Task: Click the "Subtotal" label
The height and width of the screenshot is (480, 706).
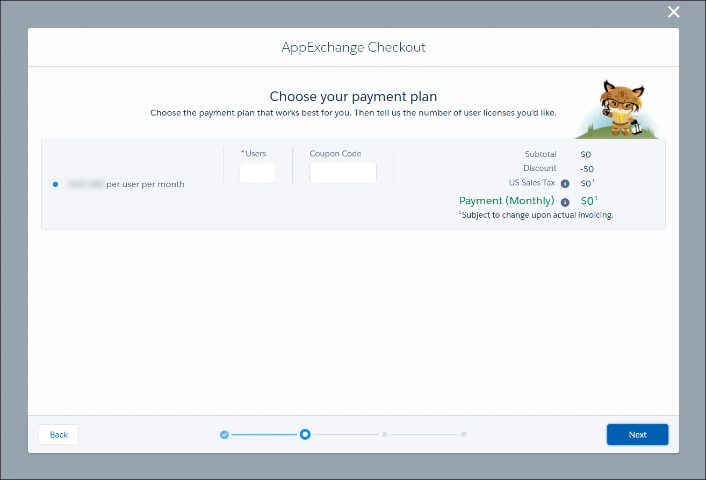Action: click(541, 154)
